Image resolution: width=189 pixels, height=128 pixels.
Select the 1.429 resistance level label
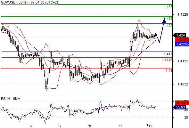click(x=168, y=26)
